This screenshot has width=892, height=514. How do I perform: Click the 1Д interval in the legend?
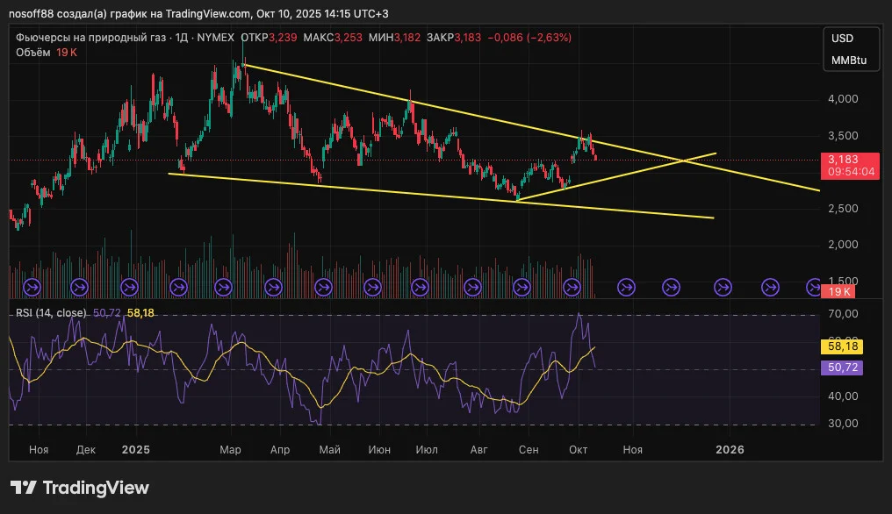click(182, 38)
